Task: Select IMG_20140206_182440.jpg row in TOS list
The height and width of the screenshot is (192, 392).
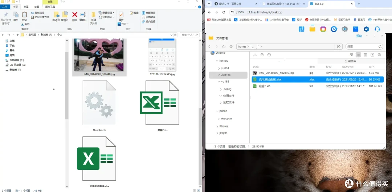Action: point(318,73)
